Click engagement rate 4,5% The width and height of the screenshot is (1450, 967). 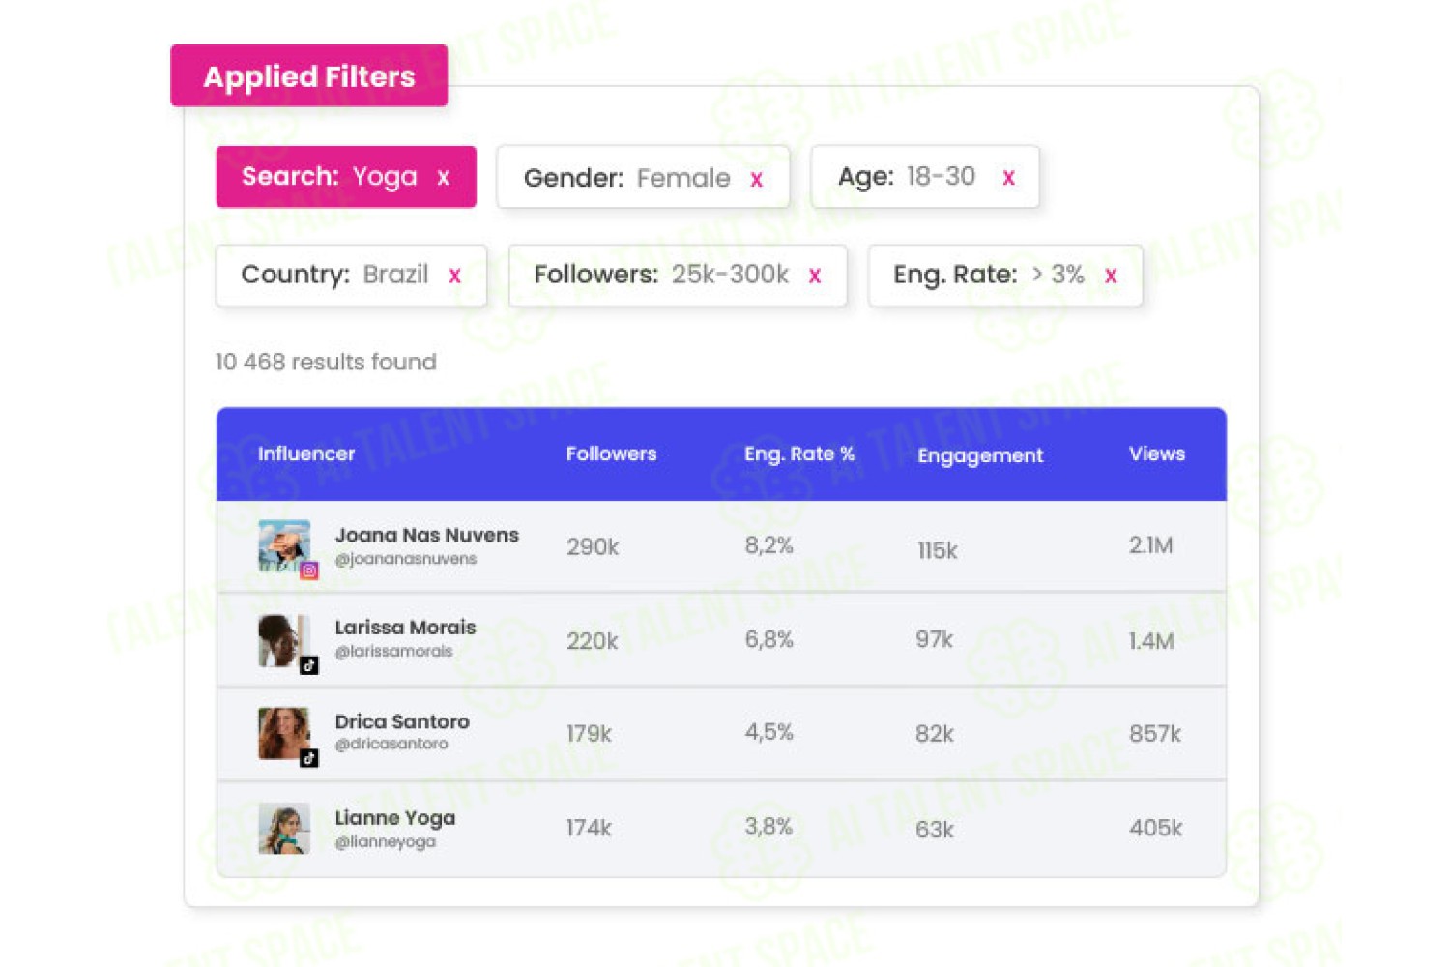768,732
